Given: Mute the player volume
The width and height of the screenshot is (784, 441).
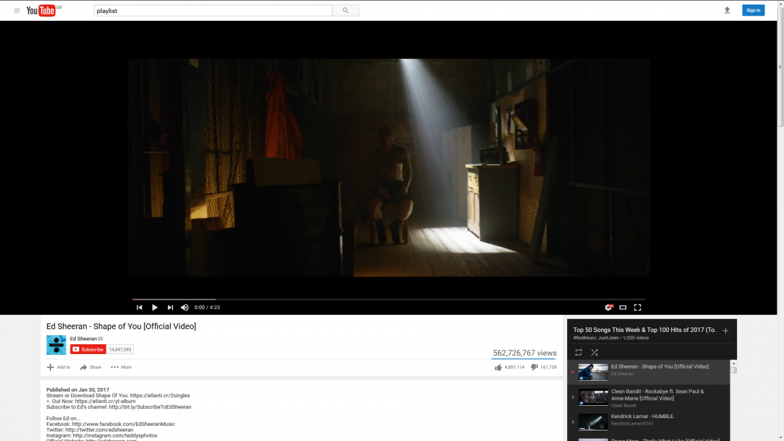Looking at the screenshot, I should (x=185, y=307).
